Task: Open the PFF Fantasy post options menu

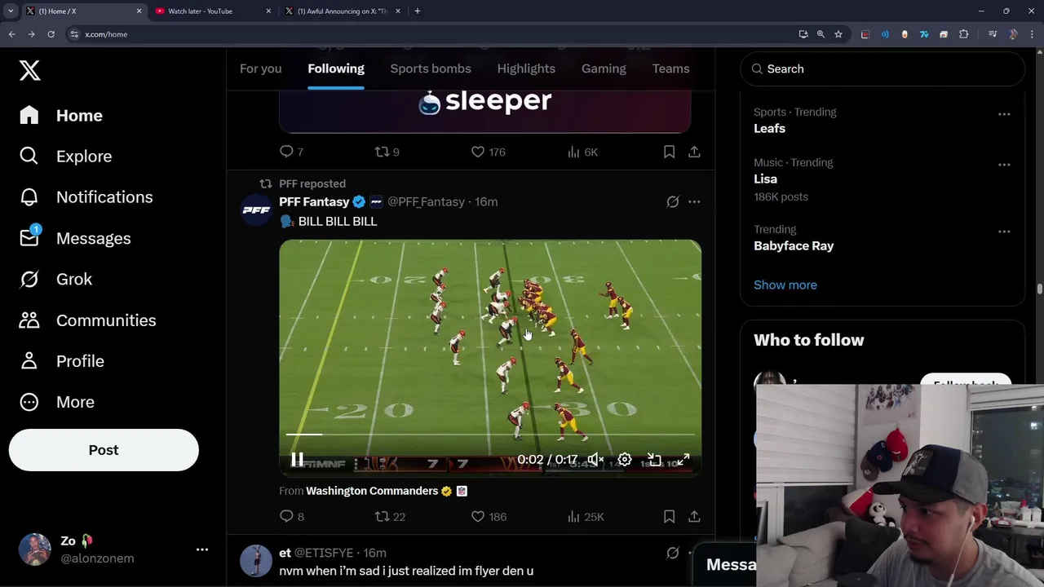Action: [694, 201]
